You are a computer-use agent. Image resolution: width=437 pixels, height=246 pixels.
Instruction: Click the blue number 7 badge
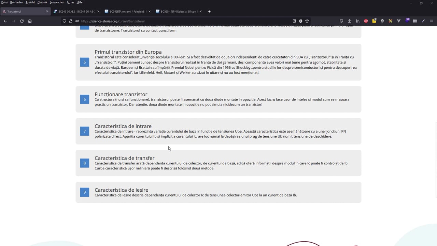tap(85, 131)
